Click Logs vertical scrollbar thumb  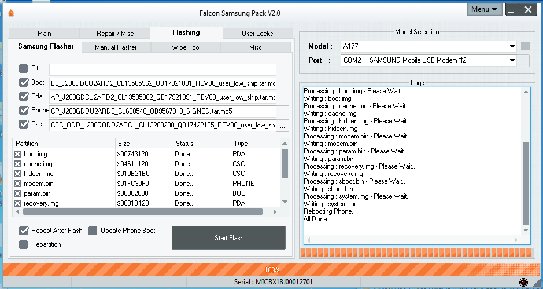click(x=526, y=183)
